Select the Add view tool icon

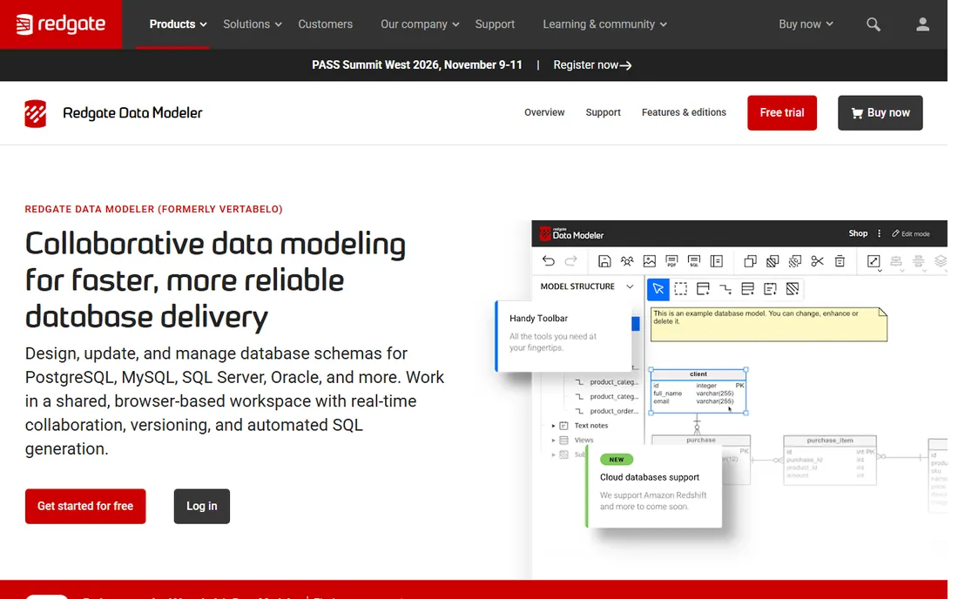(748, 289)
